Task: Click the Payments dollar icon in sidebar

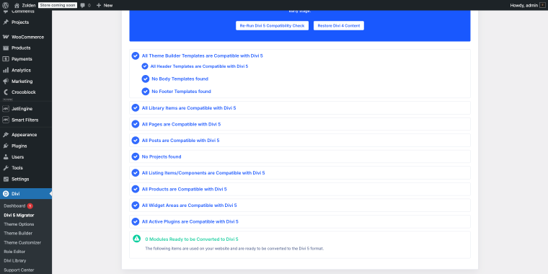Action: [x=6, y=59]
